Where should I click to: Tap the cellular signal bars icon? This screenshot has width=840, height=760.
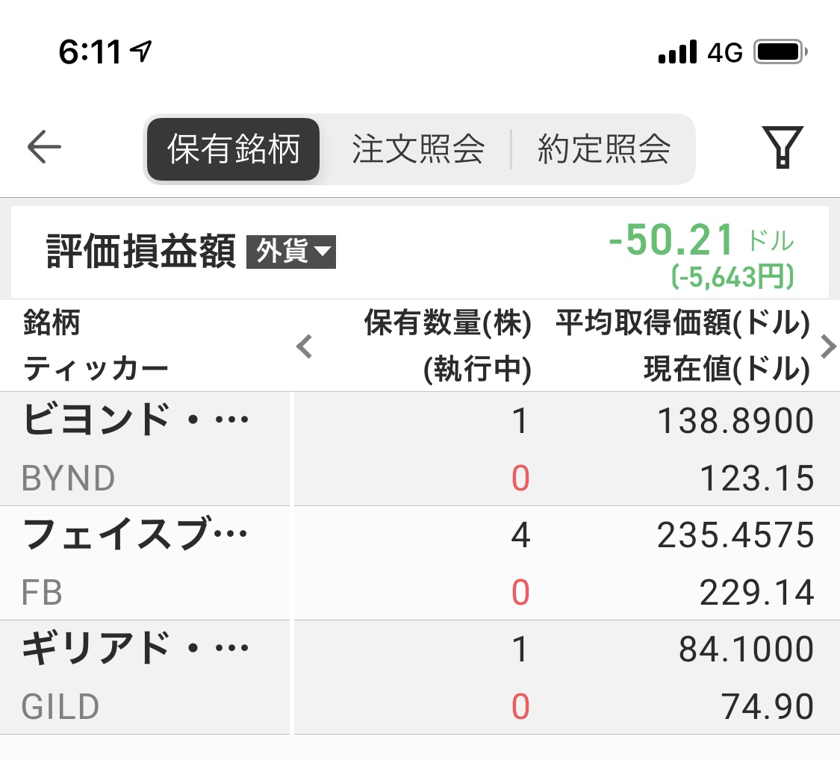pos(678,52)
